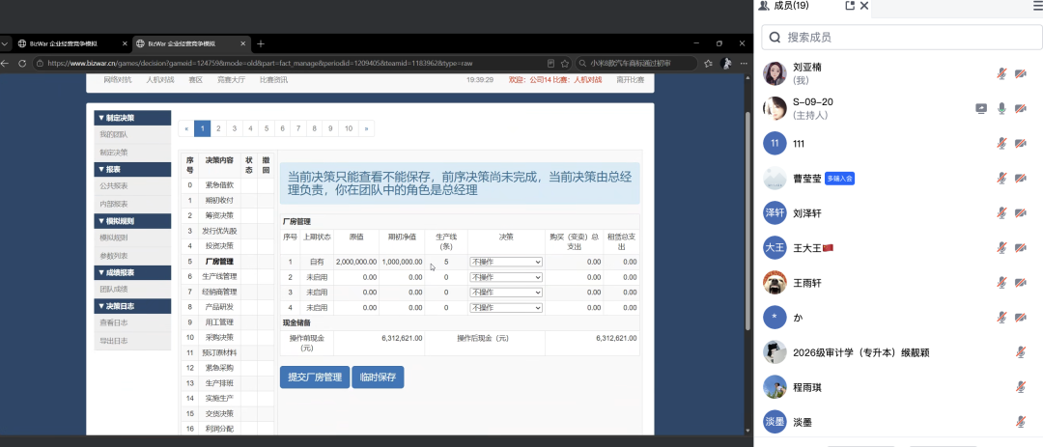
Task: Open 竞赛大厅 in top navigation
Action: [x=231, y=80]
